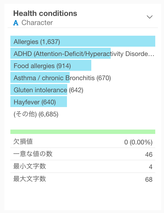Expand the Health conditions chevron menu

coord(150,17)
